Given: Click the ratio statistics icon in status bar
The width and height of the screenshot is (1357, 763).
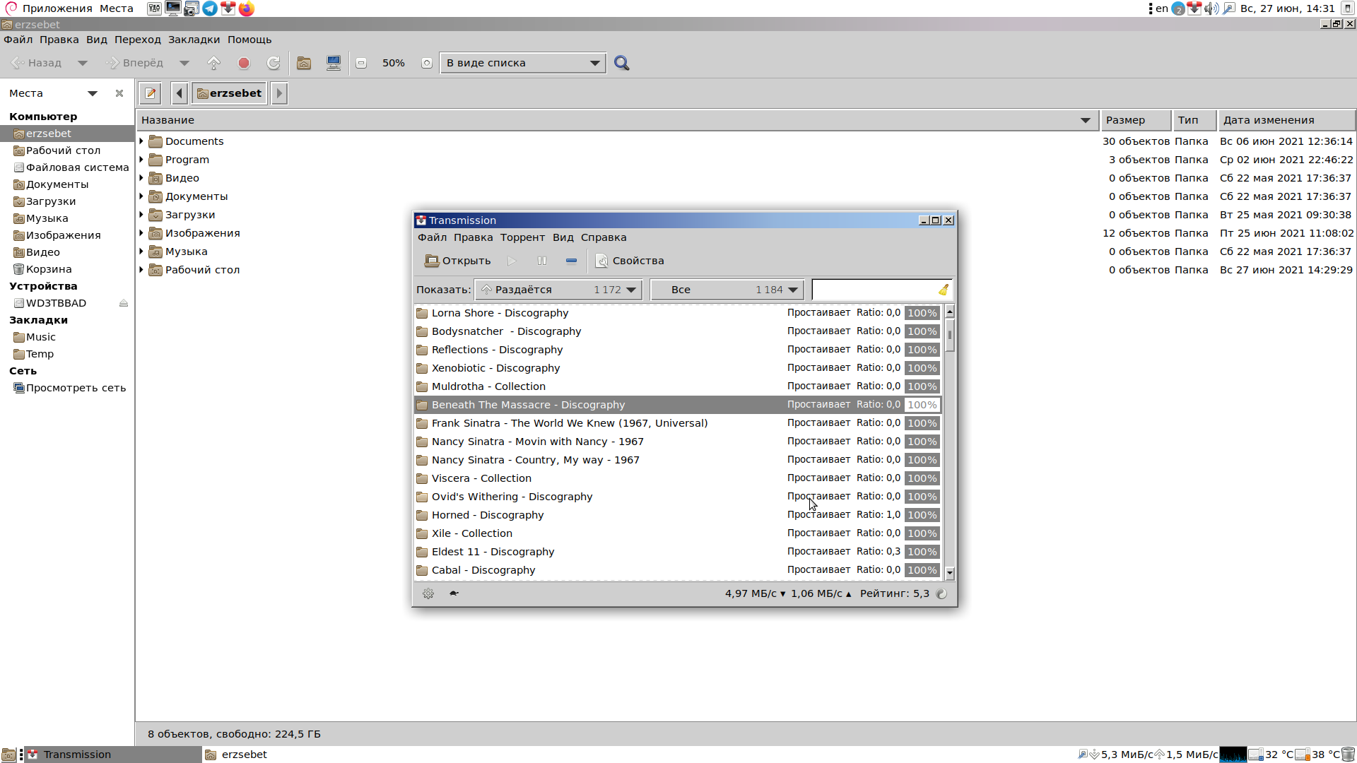Looking at the screenshot, I should (x=941, y=593).
